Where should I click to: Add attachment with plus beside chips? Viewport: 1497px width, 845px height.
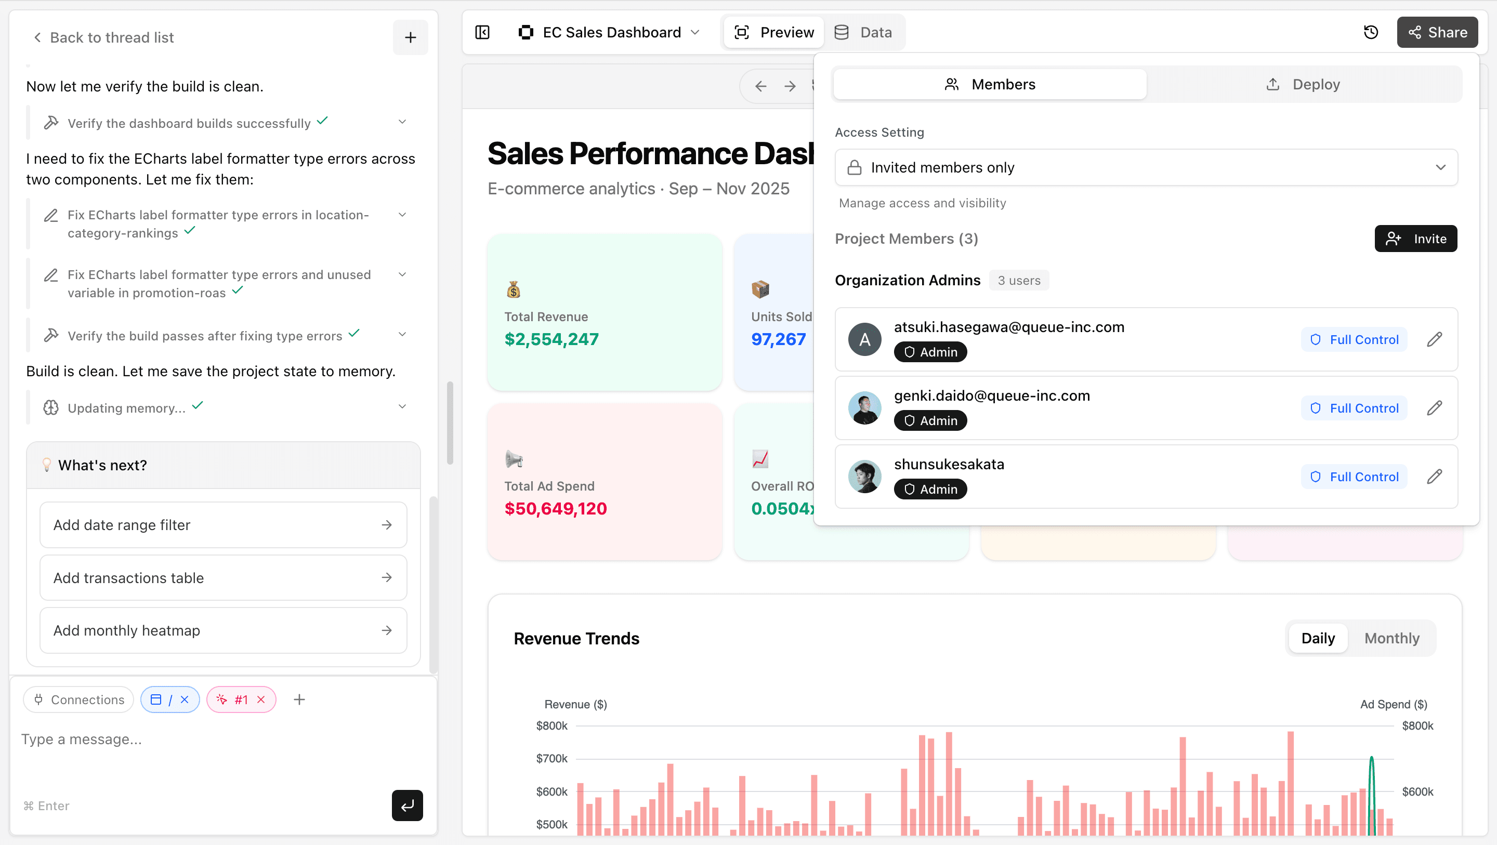(299, 699)
